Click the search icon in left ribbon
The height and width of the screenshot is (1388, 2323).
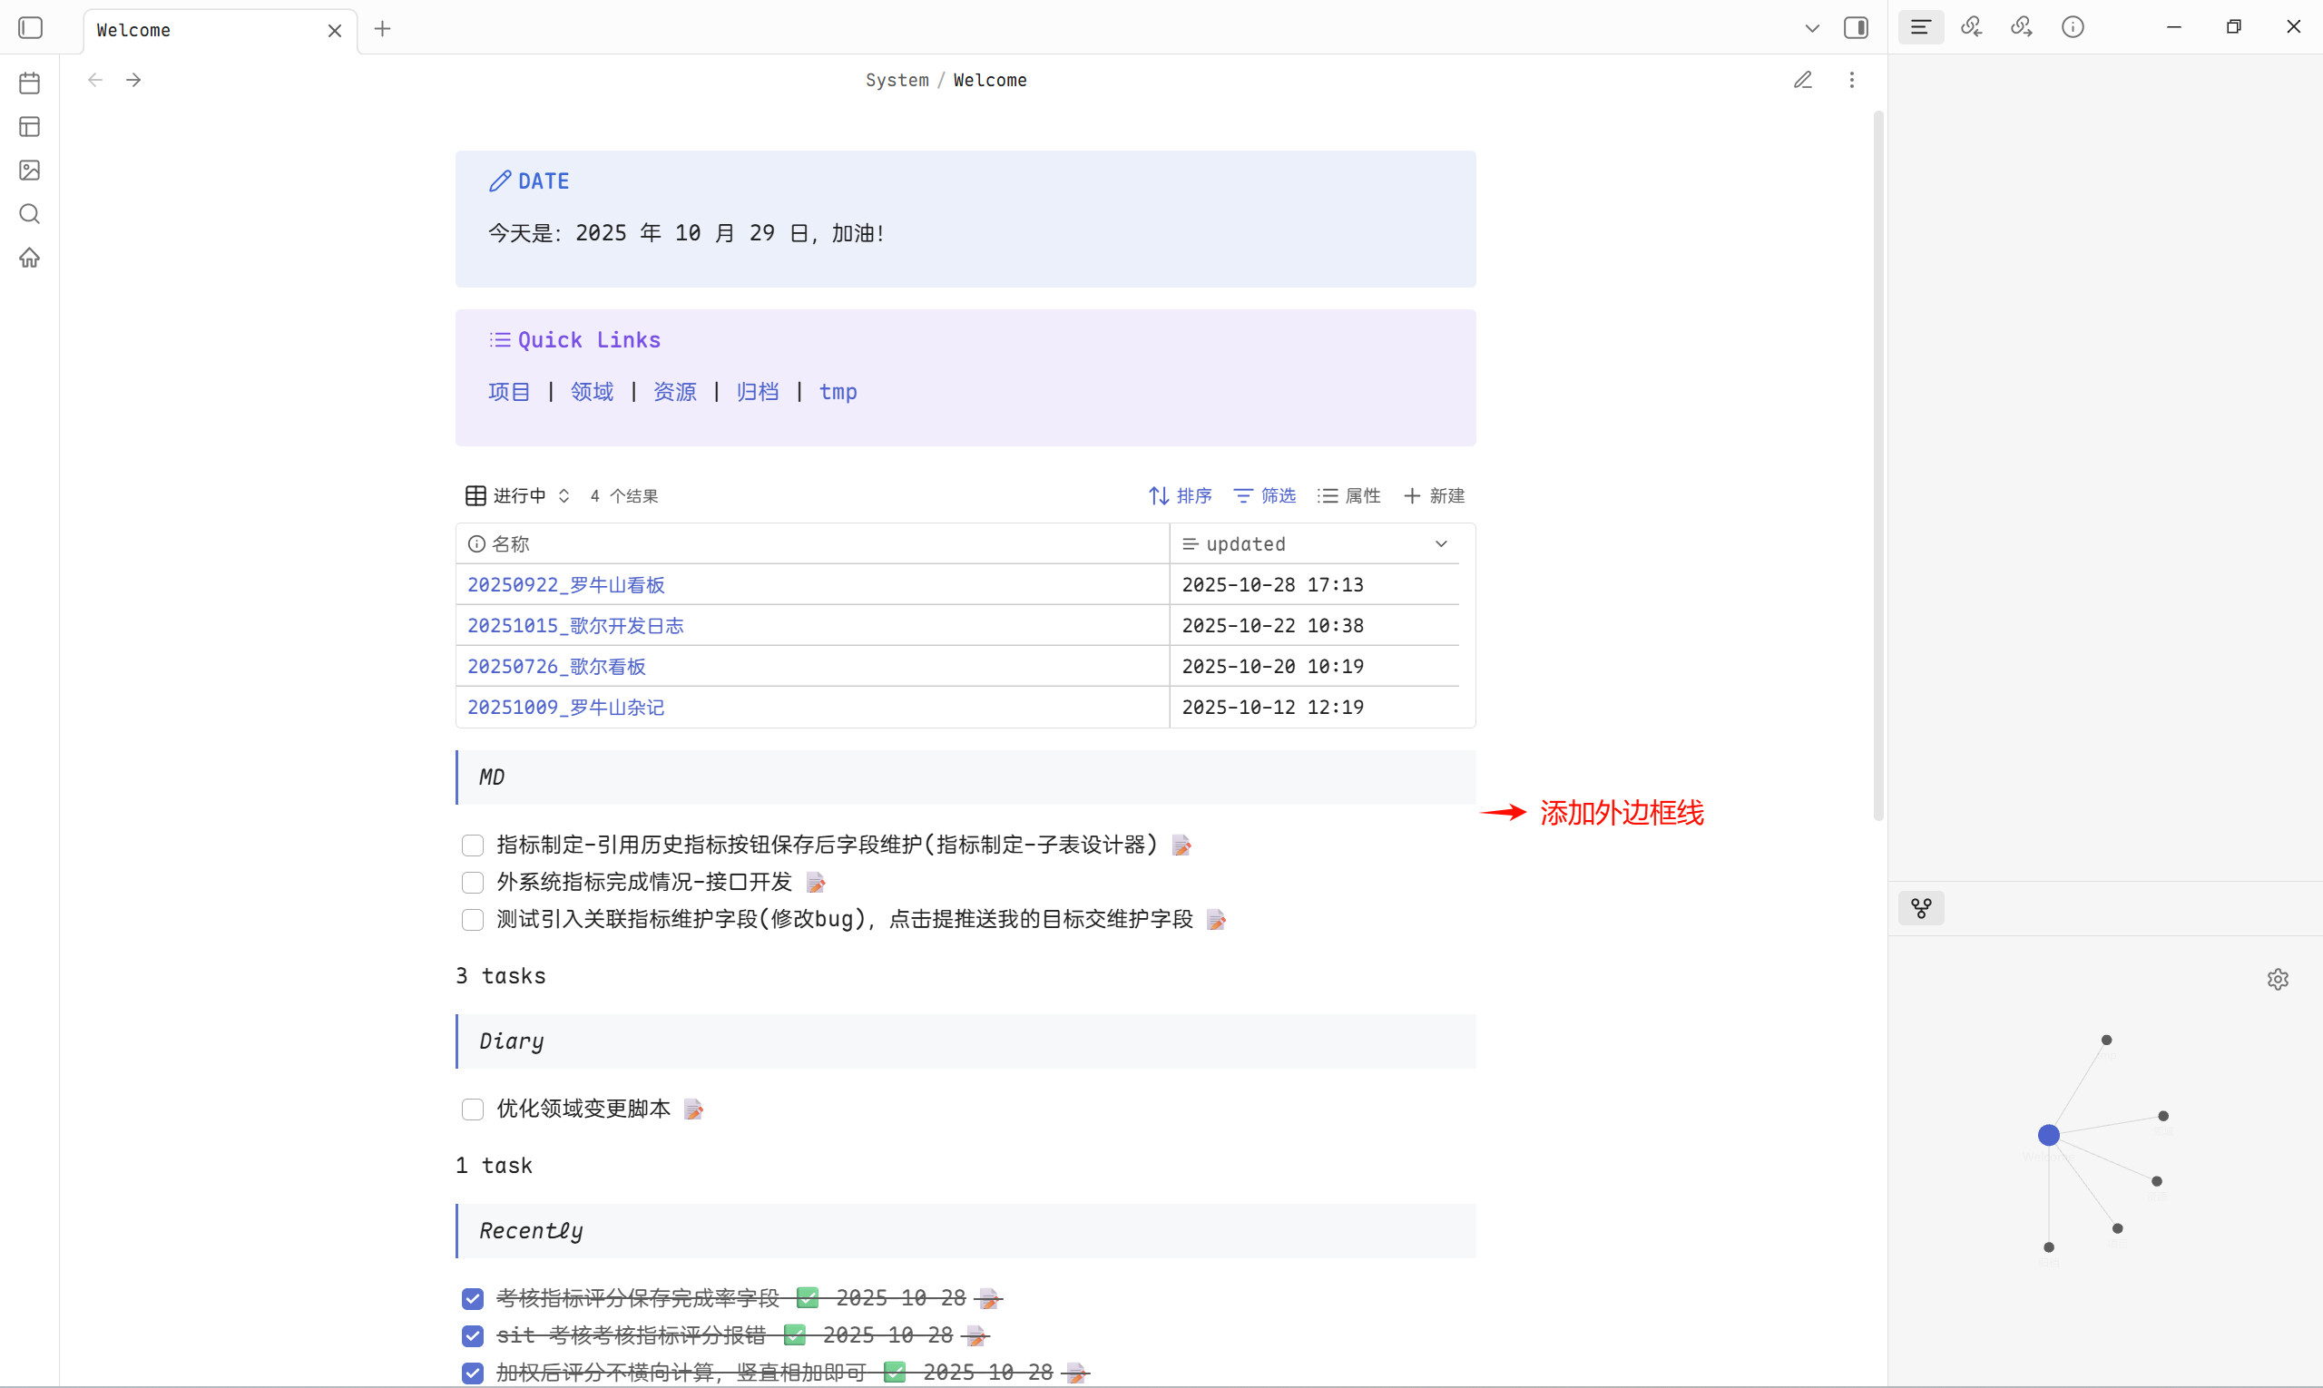click(30, 214)
